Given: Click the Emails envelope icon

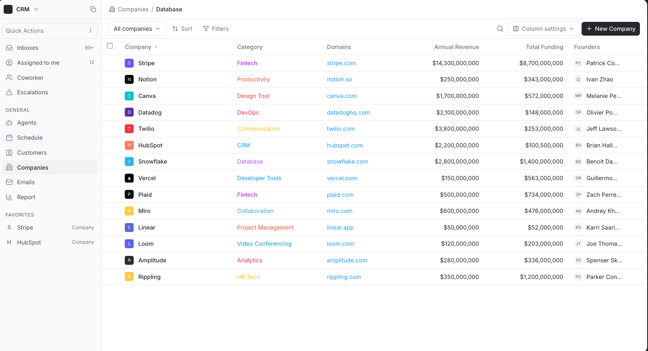Looking at the screenshot, I should tap(9, 182).
